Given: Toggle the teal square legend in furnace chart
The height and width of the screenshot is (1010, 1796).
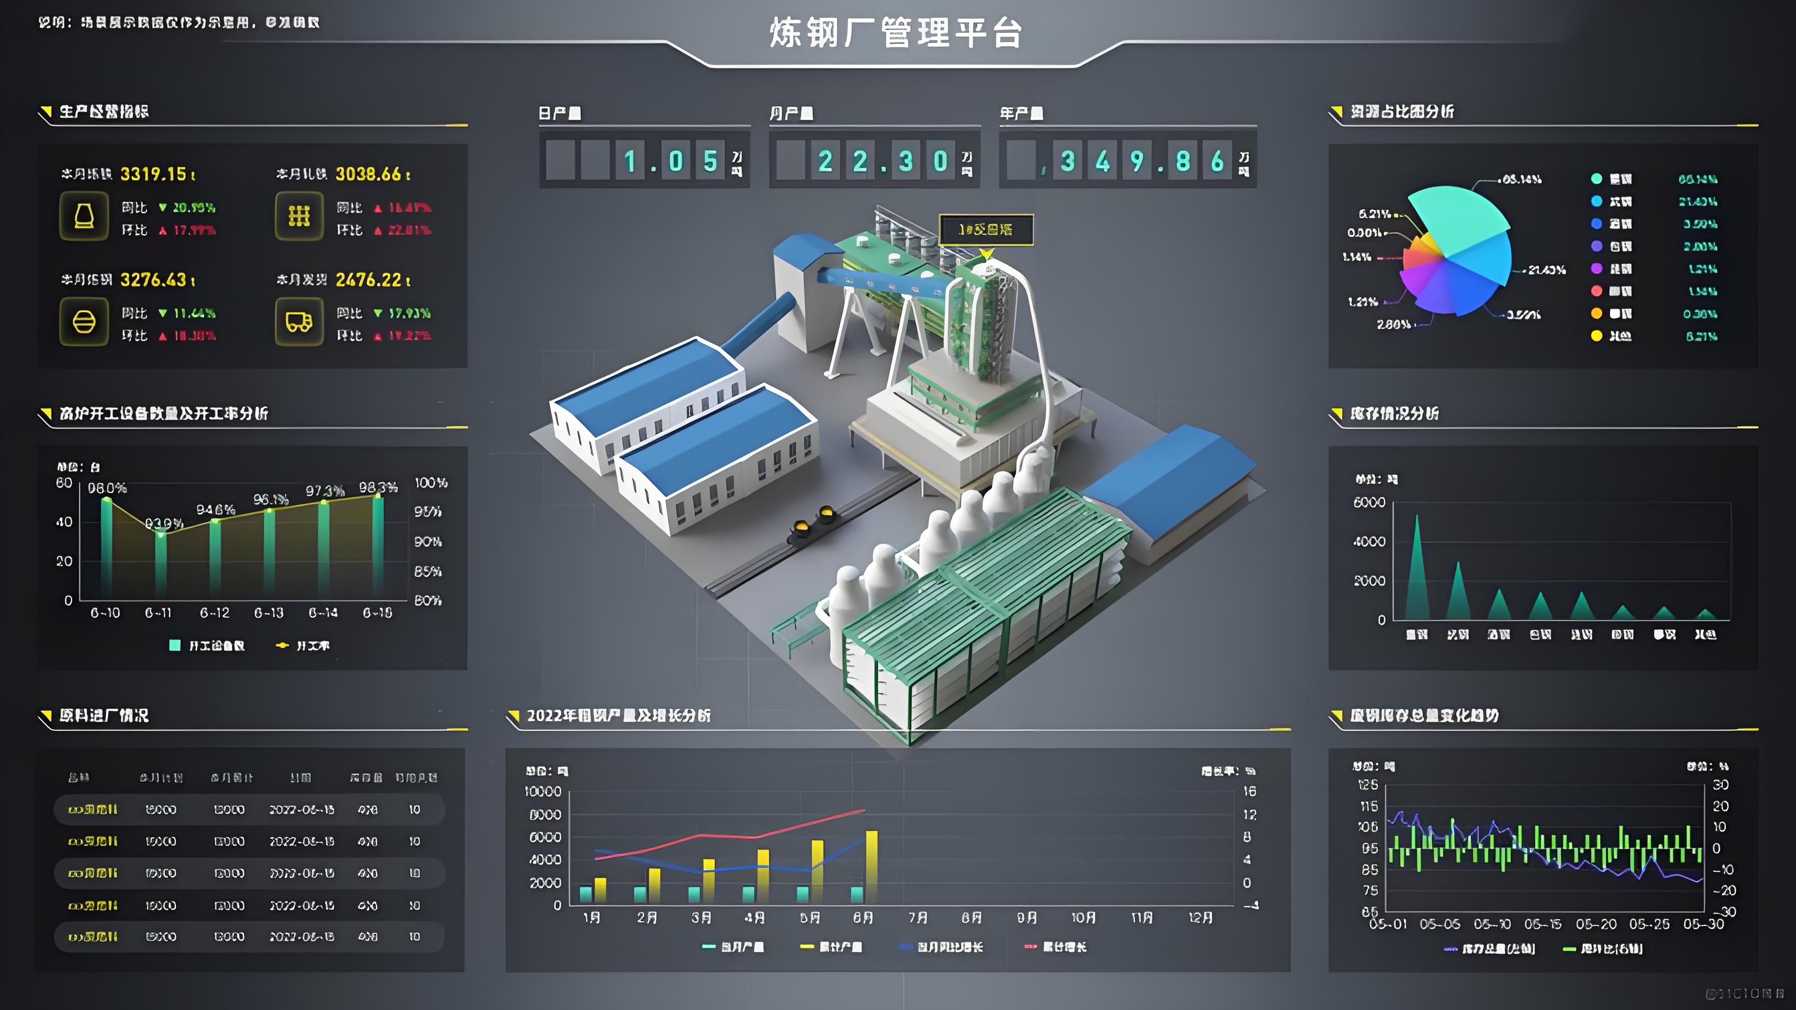Looking at the screenshot, I should click(175, 645).
